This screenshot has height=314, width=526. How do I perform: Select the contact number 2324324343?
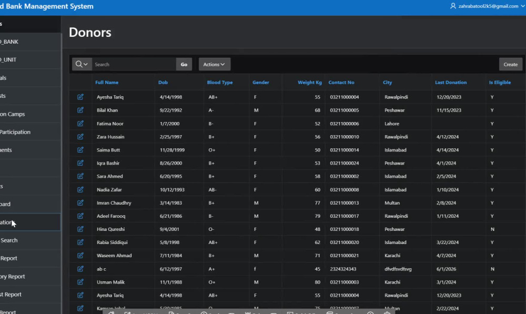tap(343, 269)
